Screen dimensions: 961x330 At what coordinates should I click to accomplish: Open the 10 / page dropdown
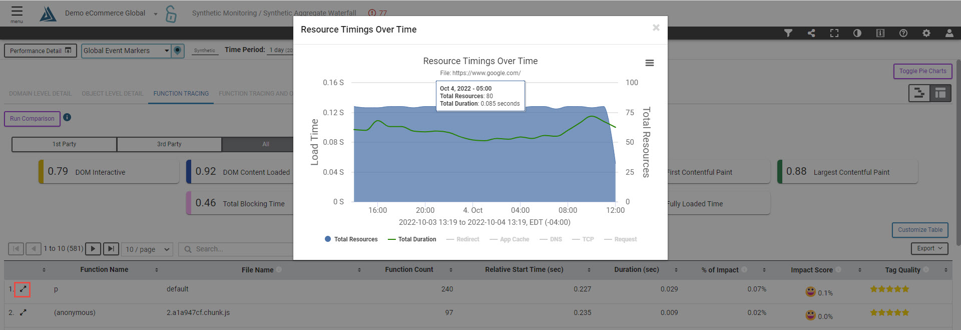(x=147, y=249)
